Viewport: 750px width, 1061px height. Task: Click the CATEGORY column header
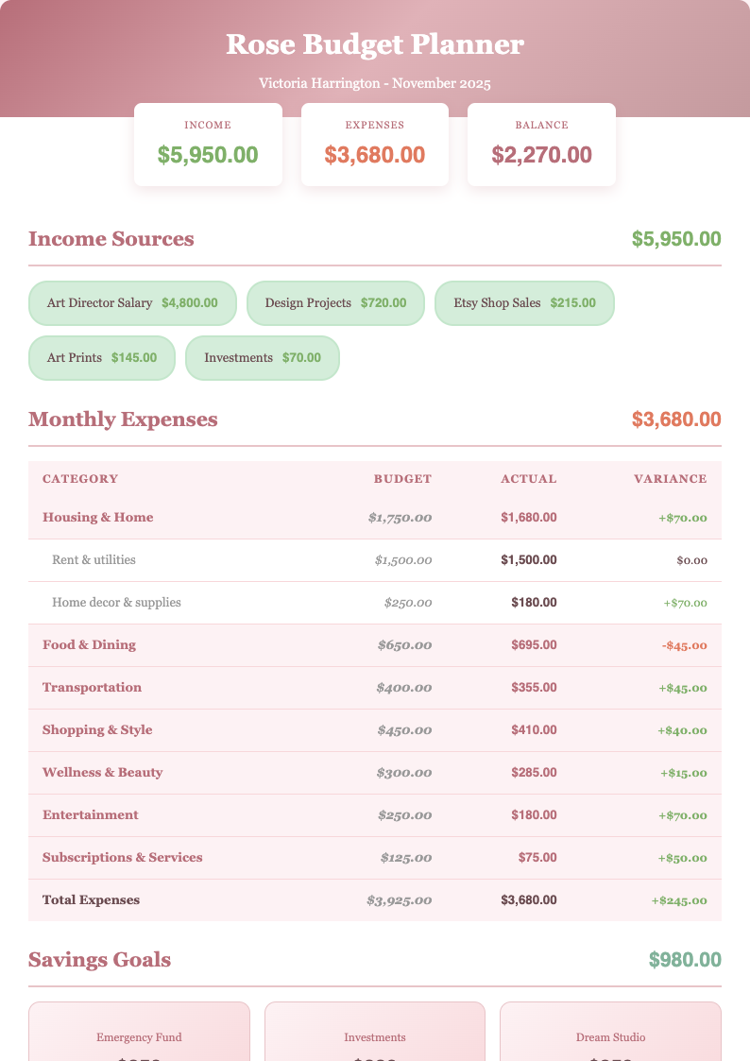[x=80, y=479]
